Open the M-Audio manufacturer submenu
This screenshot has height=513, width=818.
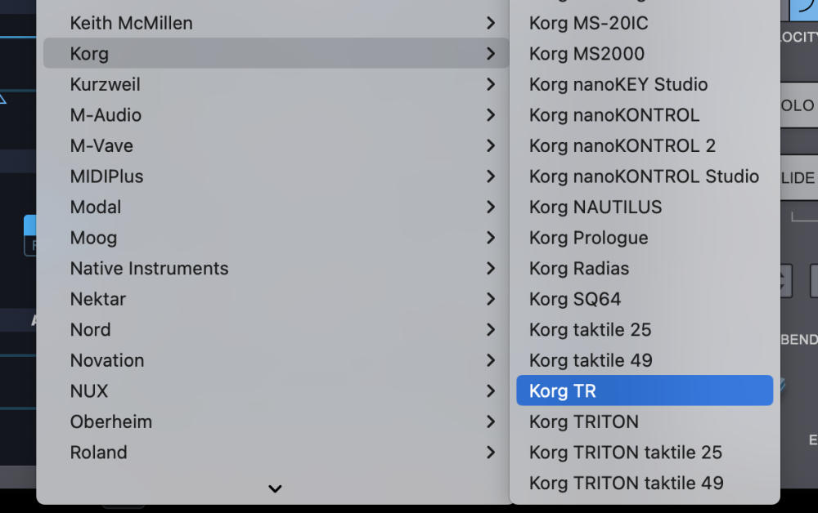[x=106, y=115]
